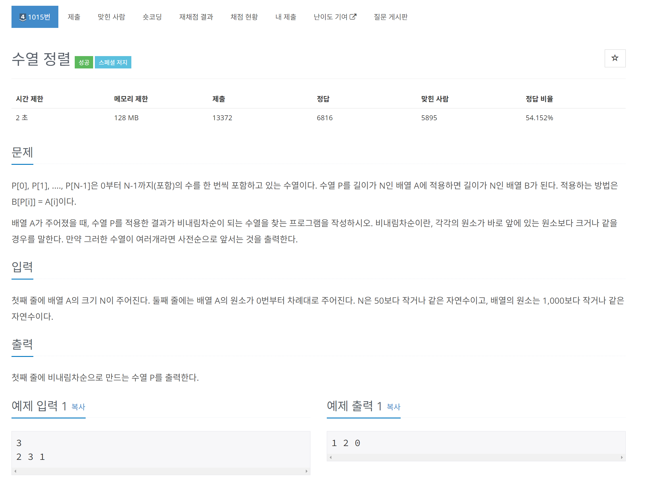Click left arrow of example output scrollbar

coord(330,457)
